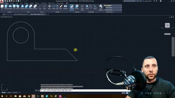
Task: Close the command line with X button
Action: [x=36, y=90]
